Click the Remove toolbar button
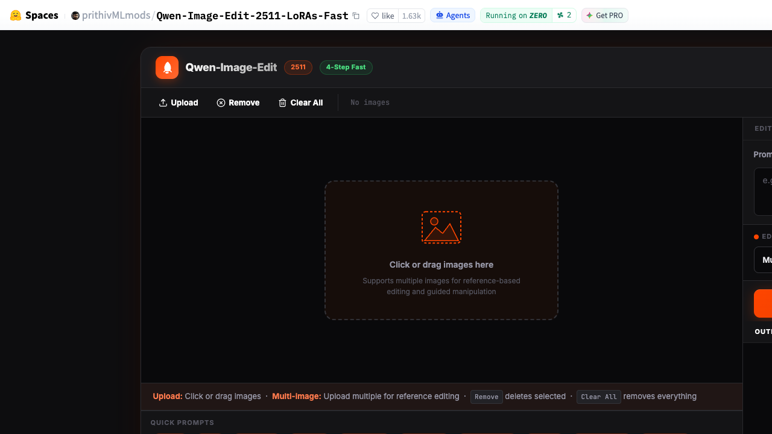 pos(238,102)
